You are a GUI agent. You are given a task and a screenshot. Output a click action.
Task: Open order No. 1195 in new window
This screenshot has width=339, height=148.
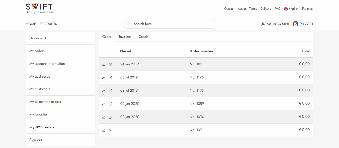(x=111, y=78)
